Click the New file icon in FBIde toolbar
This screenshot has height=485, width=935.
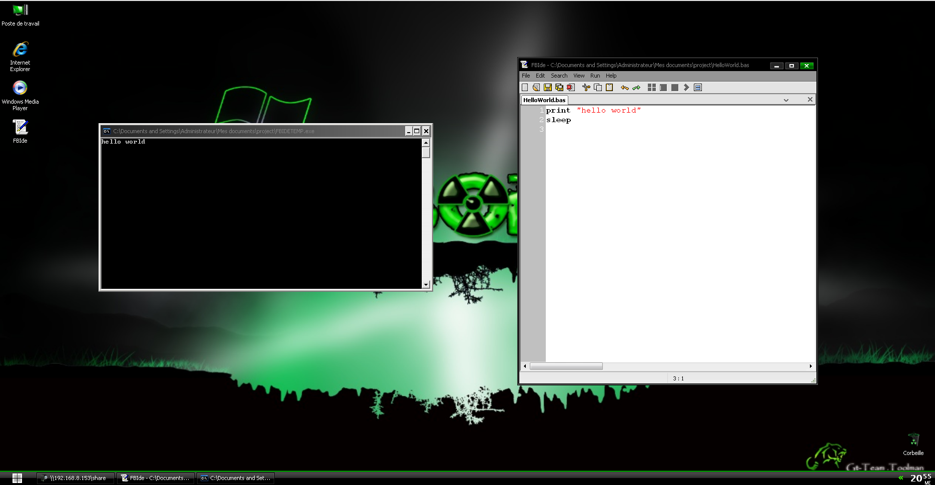click(525, 88)
